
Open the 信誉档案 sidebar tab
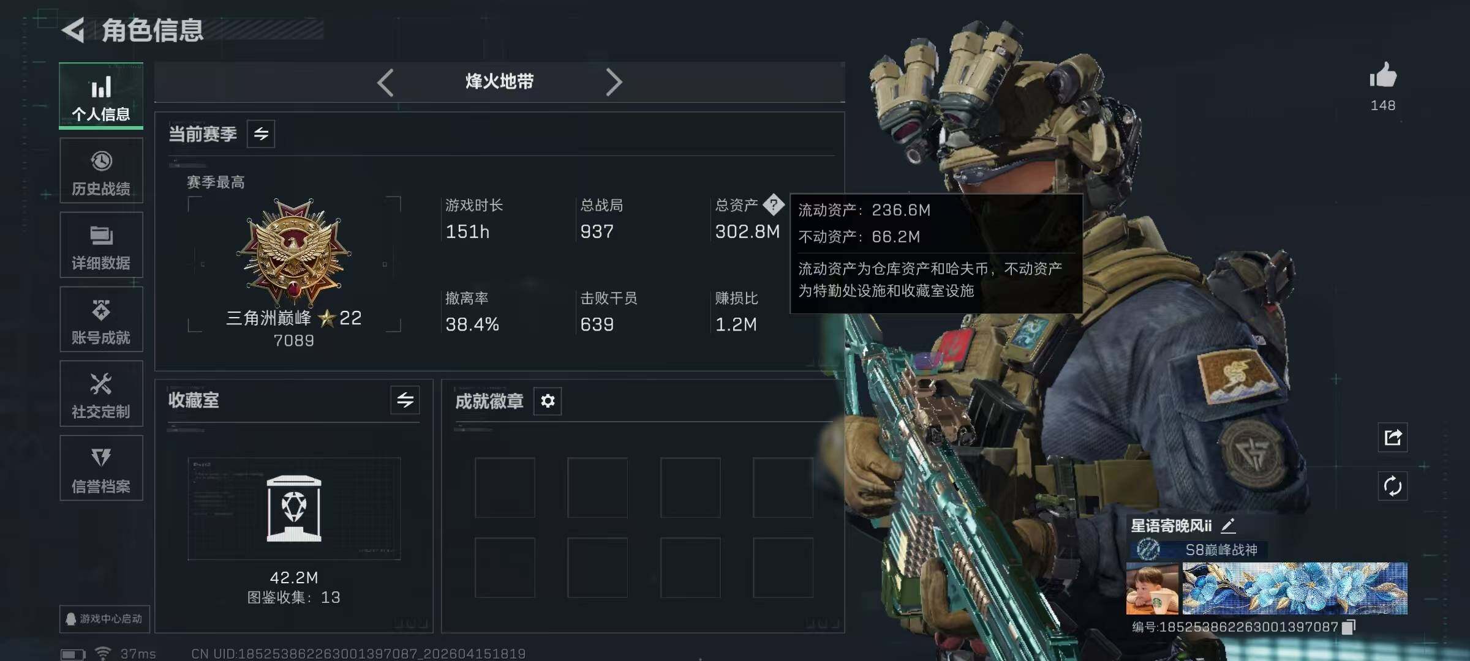pos(101,468)
